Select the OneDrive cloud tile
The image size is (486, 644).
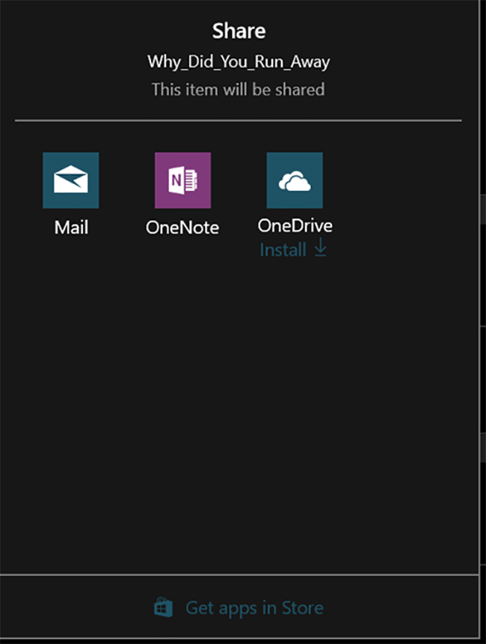[295, 180]
